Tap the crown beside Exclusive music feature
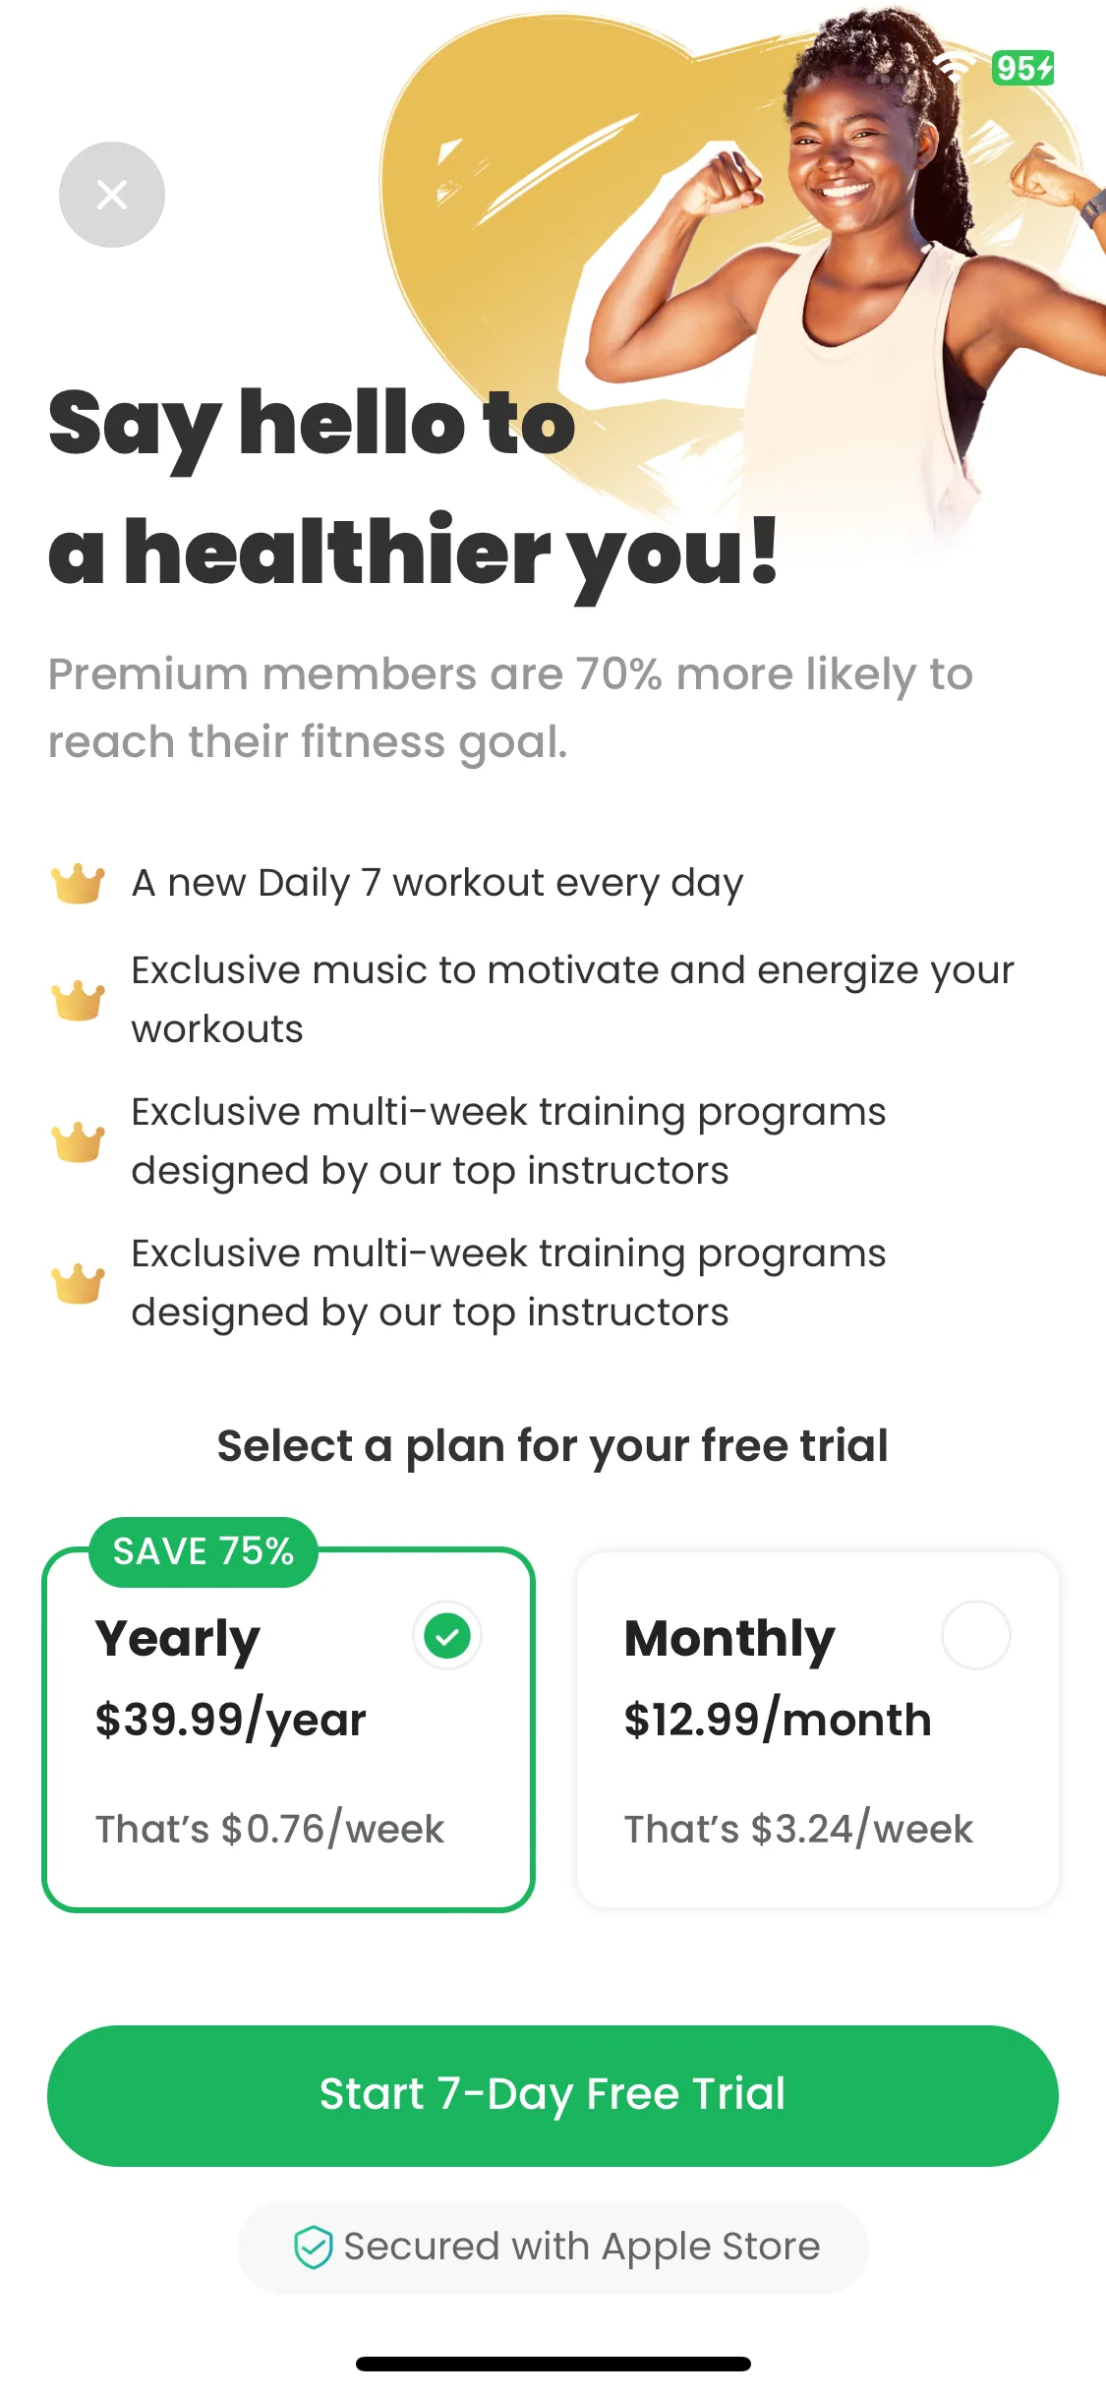The height and width of the screenshot is (2395, 1106). click(78, 1000)
